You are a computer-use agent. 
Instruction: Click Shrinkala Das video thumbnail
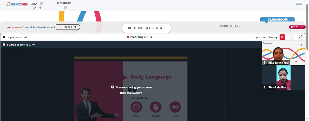(x=283, y=78)
